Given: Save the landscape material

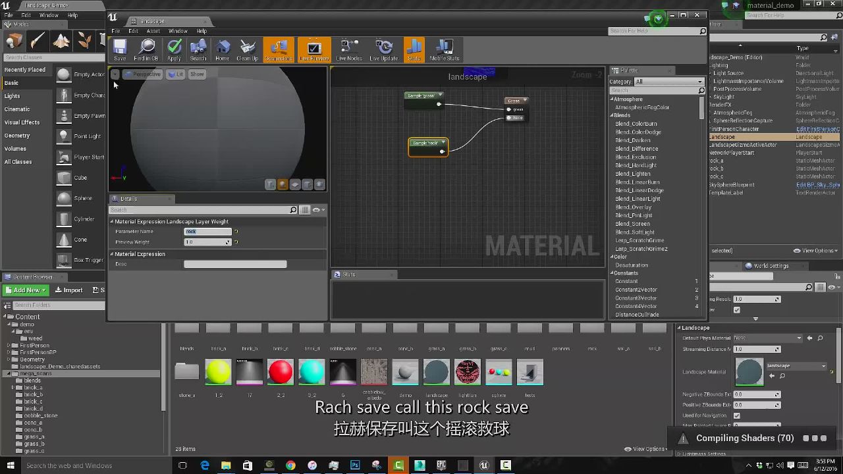Looking at the screenshot, I should (x=120, y=50).
